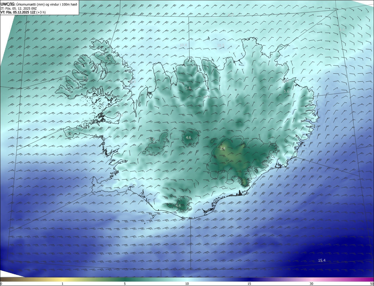The height and width of the screenshot is (286, 374).
Task: Click the 5.6 value label in east Iceland
Action: [286, 92]
